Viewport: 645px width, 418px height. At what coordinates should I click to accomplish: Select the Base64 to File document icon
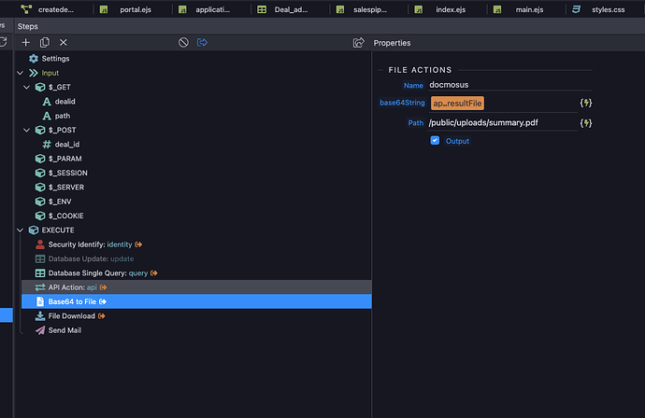coord(40,301)
